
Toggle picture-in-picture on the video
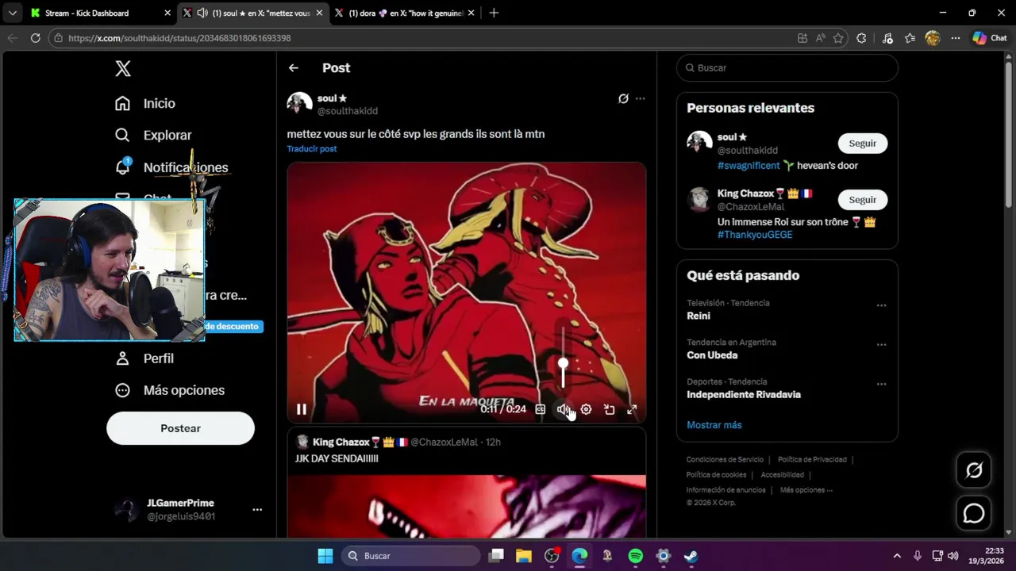(609, 409)
